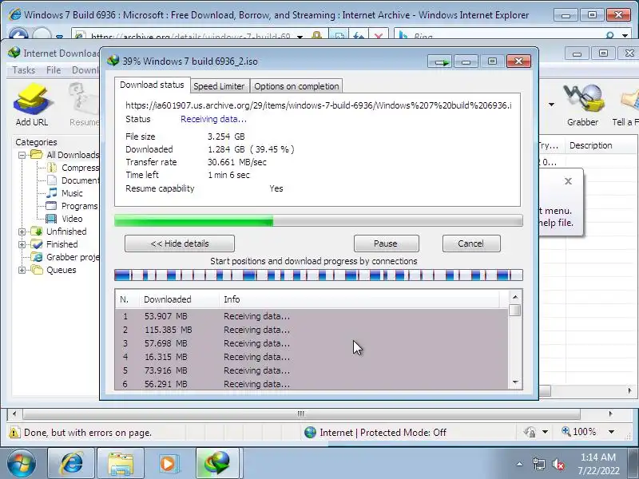Viewport: 639px width, 479px height.
Task: Select the Music category icon
Action: click(x=52, y=192)
